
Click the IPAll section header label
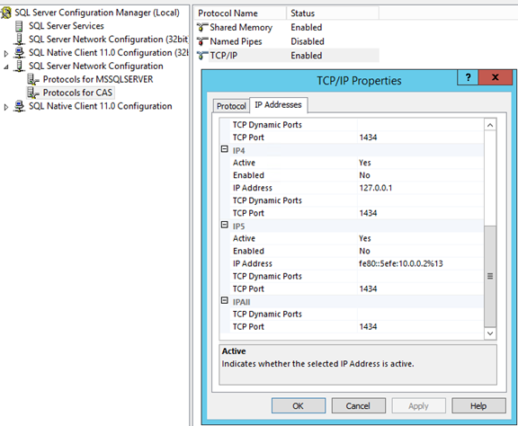pyautogui.click(x=242, y=302)
